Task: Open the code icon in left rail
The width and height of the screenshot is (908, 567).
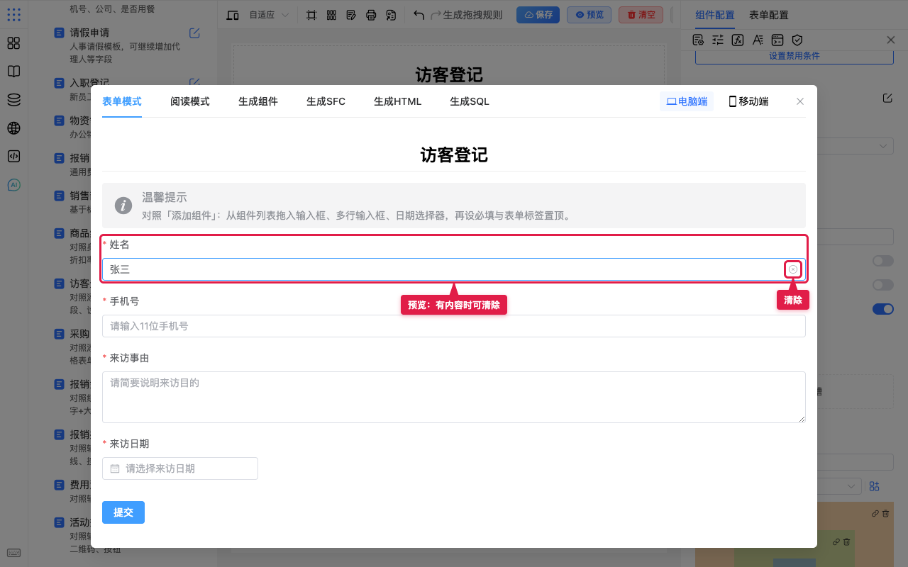Action: pos(13,157)
